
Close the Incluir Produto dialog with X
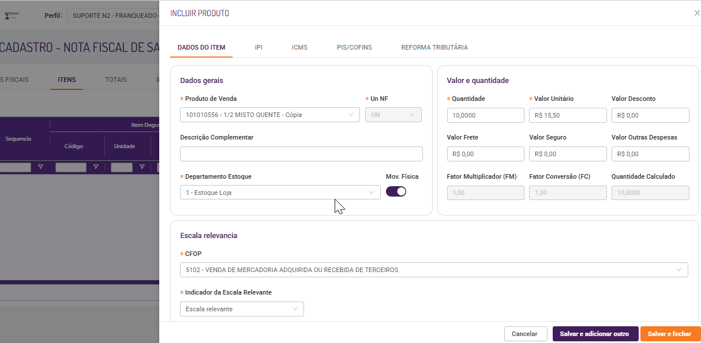(696, 13)
